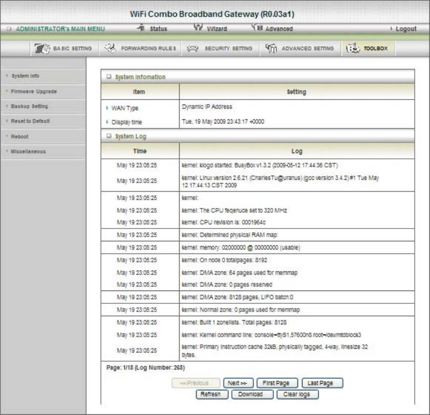Click the Display time item label

(x=127, y=122)
